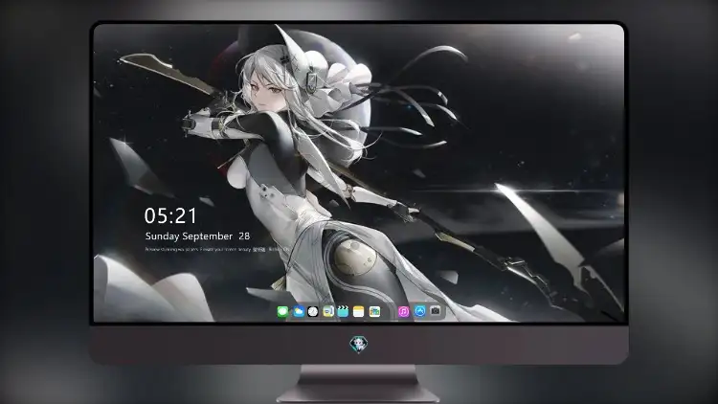Launch the pink iTunes music app

click(x=403, y=312)
